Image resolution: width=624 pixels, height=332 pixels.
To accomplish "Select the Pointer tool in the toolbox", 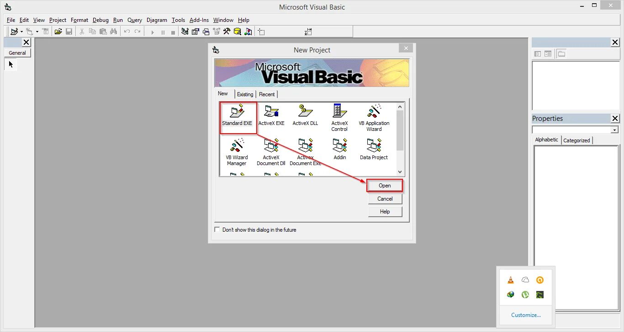I will pos(11,64).
